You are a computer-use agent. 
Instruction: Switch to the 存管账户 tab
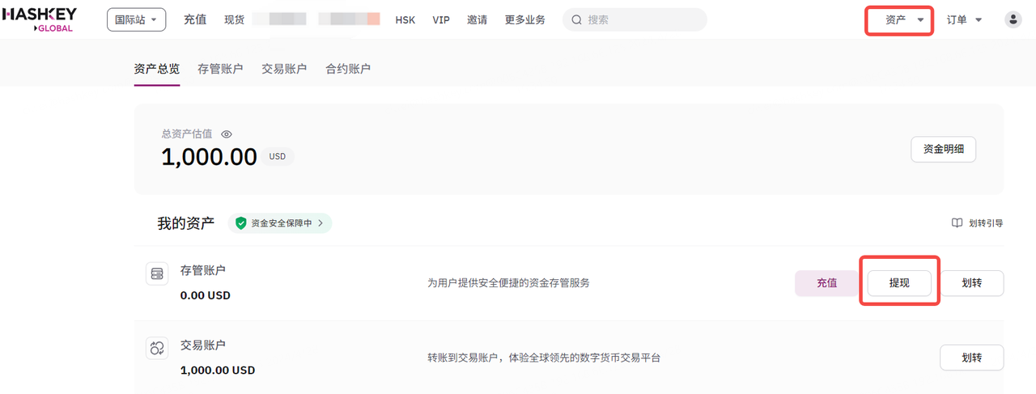tap(220, 69)
